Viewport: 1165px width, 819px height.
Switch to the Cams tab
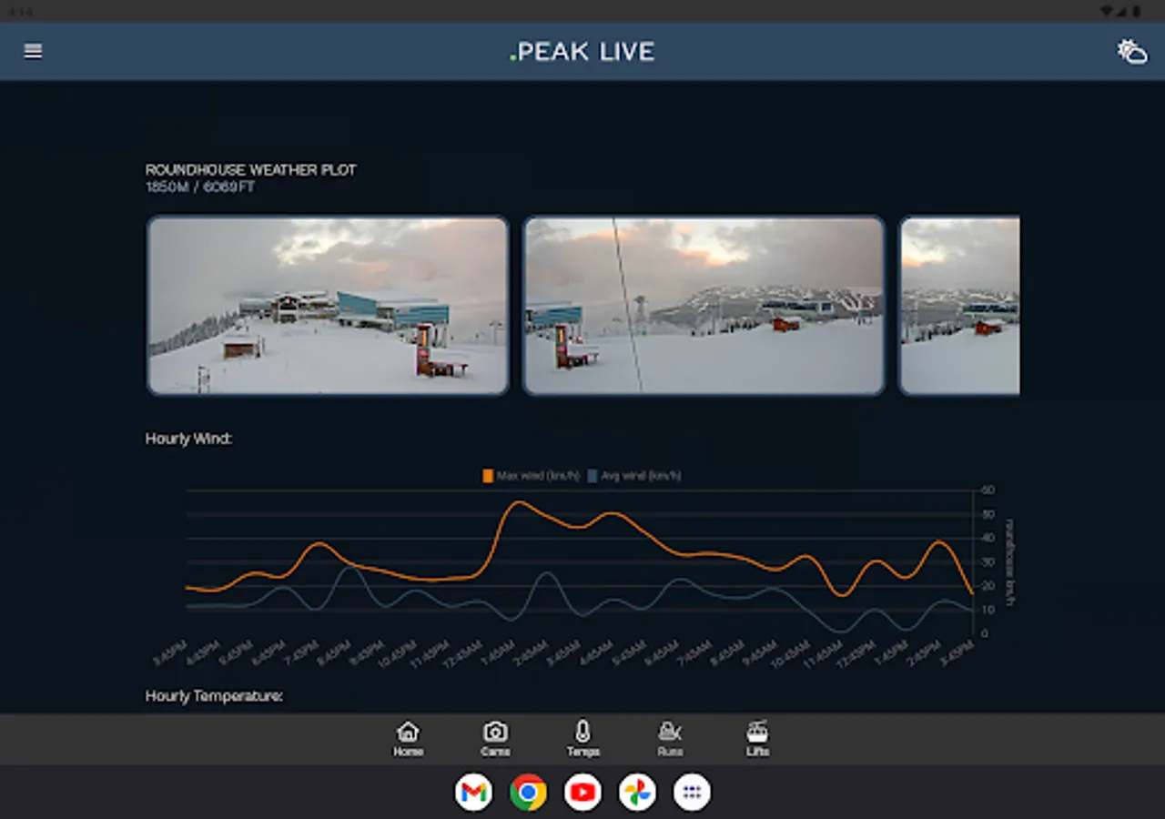click(x=495, y=739)
